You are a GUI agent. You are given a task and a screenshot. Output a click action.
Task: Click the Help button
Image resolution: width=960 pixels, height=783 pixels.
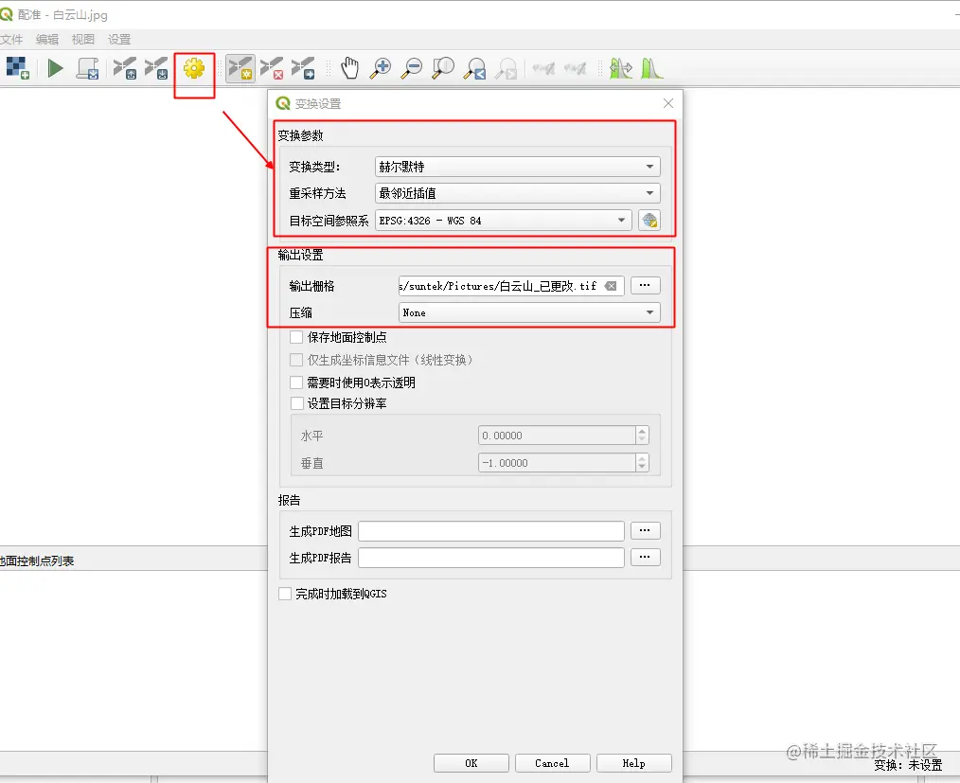point(633,763)
